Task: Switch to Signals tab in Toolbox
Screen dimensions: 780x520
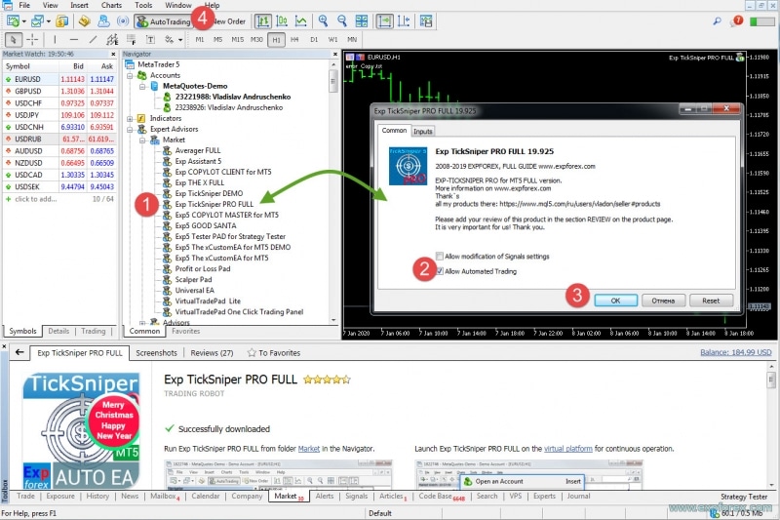Action: tap(356, 497)
